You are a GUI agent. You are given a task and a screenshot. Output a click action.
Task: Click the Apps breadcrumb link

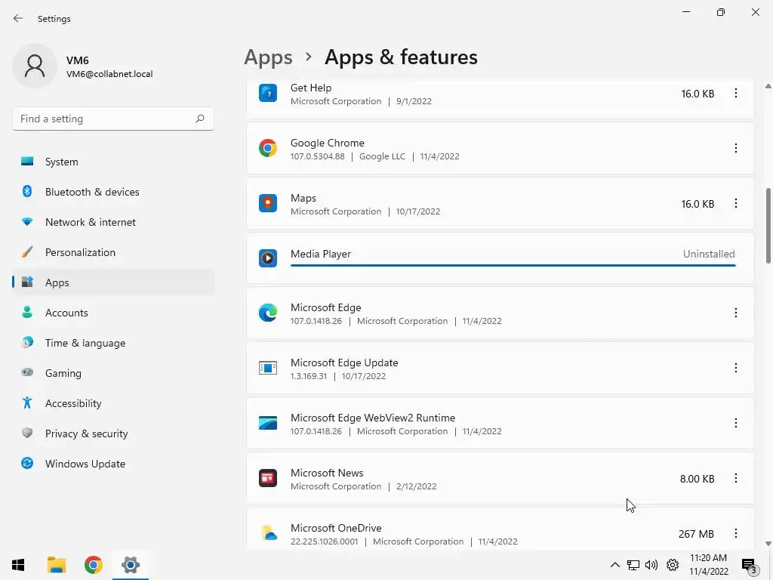tap(268, 57)
